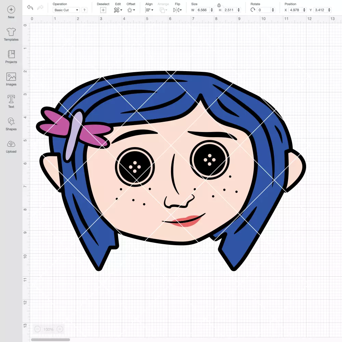
Task: Open the Images library
Action: 11,79
